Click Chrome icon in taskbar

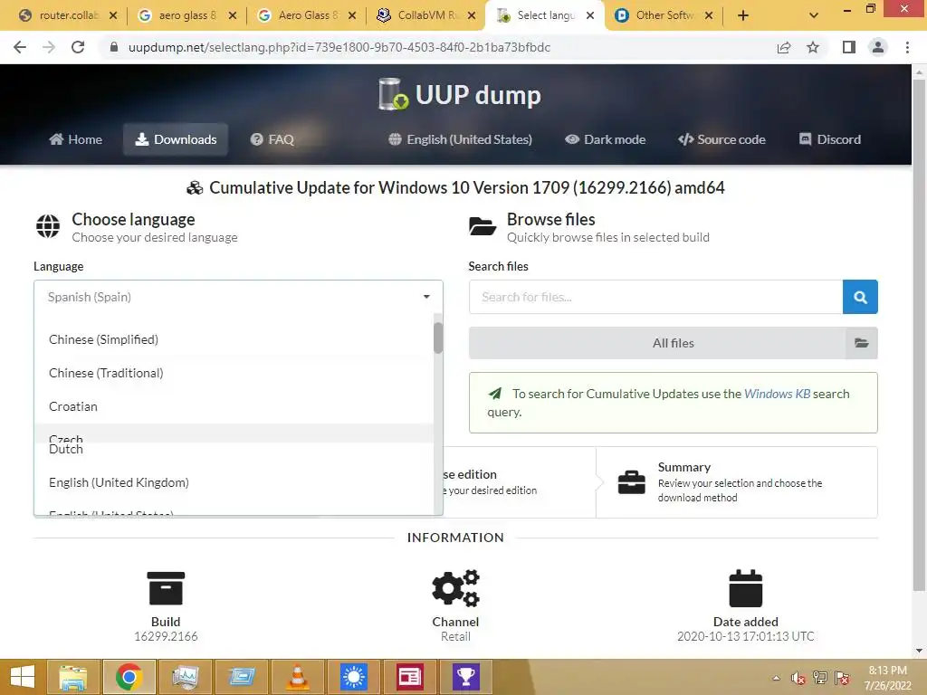click(129, 677)
